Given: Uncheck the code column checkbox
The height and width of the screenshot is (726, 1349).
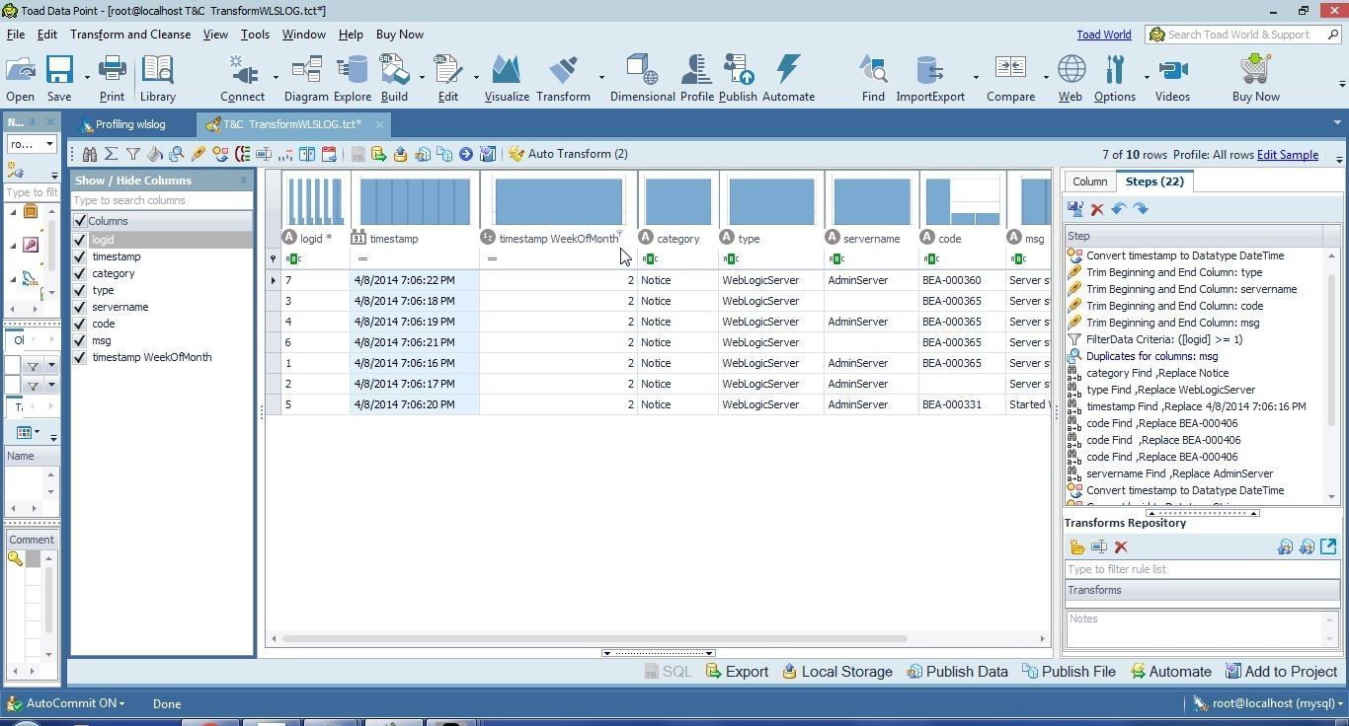Looking at the screenshot, I should click(x=80, y=324).
